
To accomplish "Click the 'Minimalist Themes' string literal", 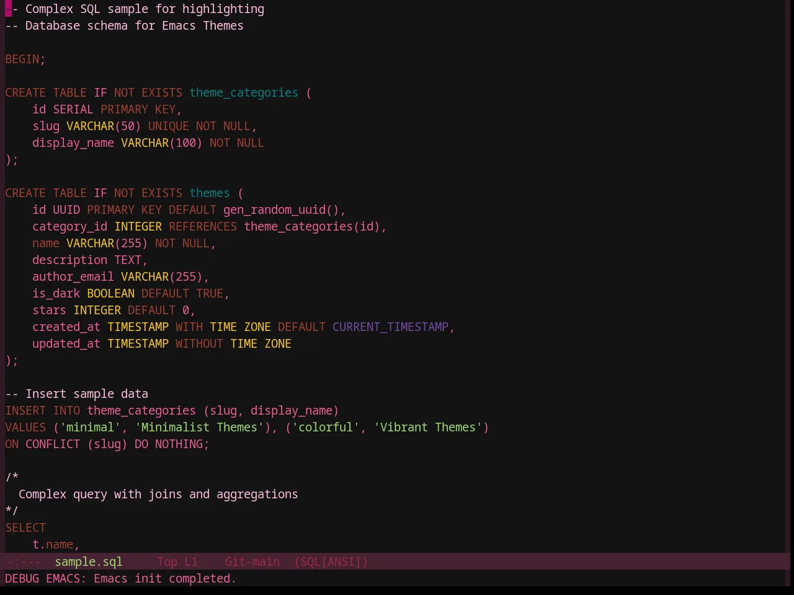I will coord(200,427).
